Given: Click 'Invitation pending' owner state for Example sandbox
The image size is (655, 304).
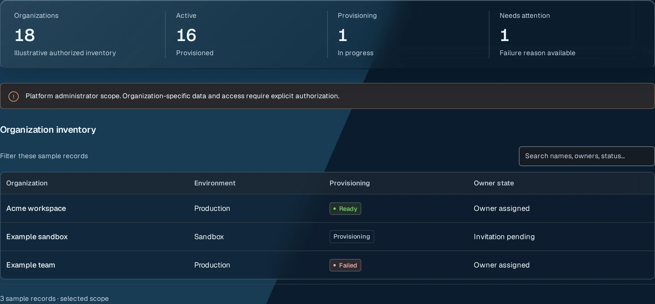Looking at the screenshot, I should pos(504,237).
